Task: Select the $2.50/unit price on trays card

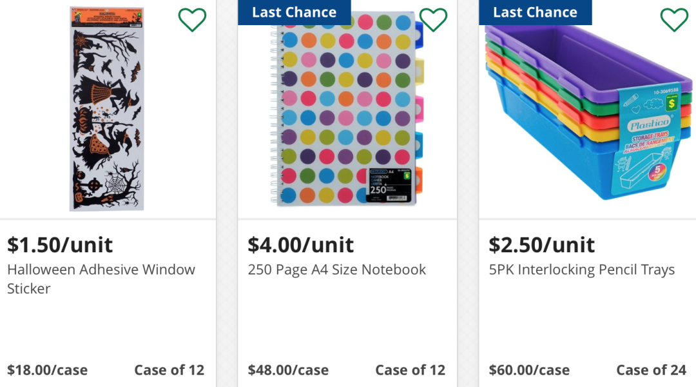Action: point(542,245)
